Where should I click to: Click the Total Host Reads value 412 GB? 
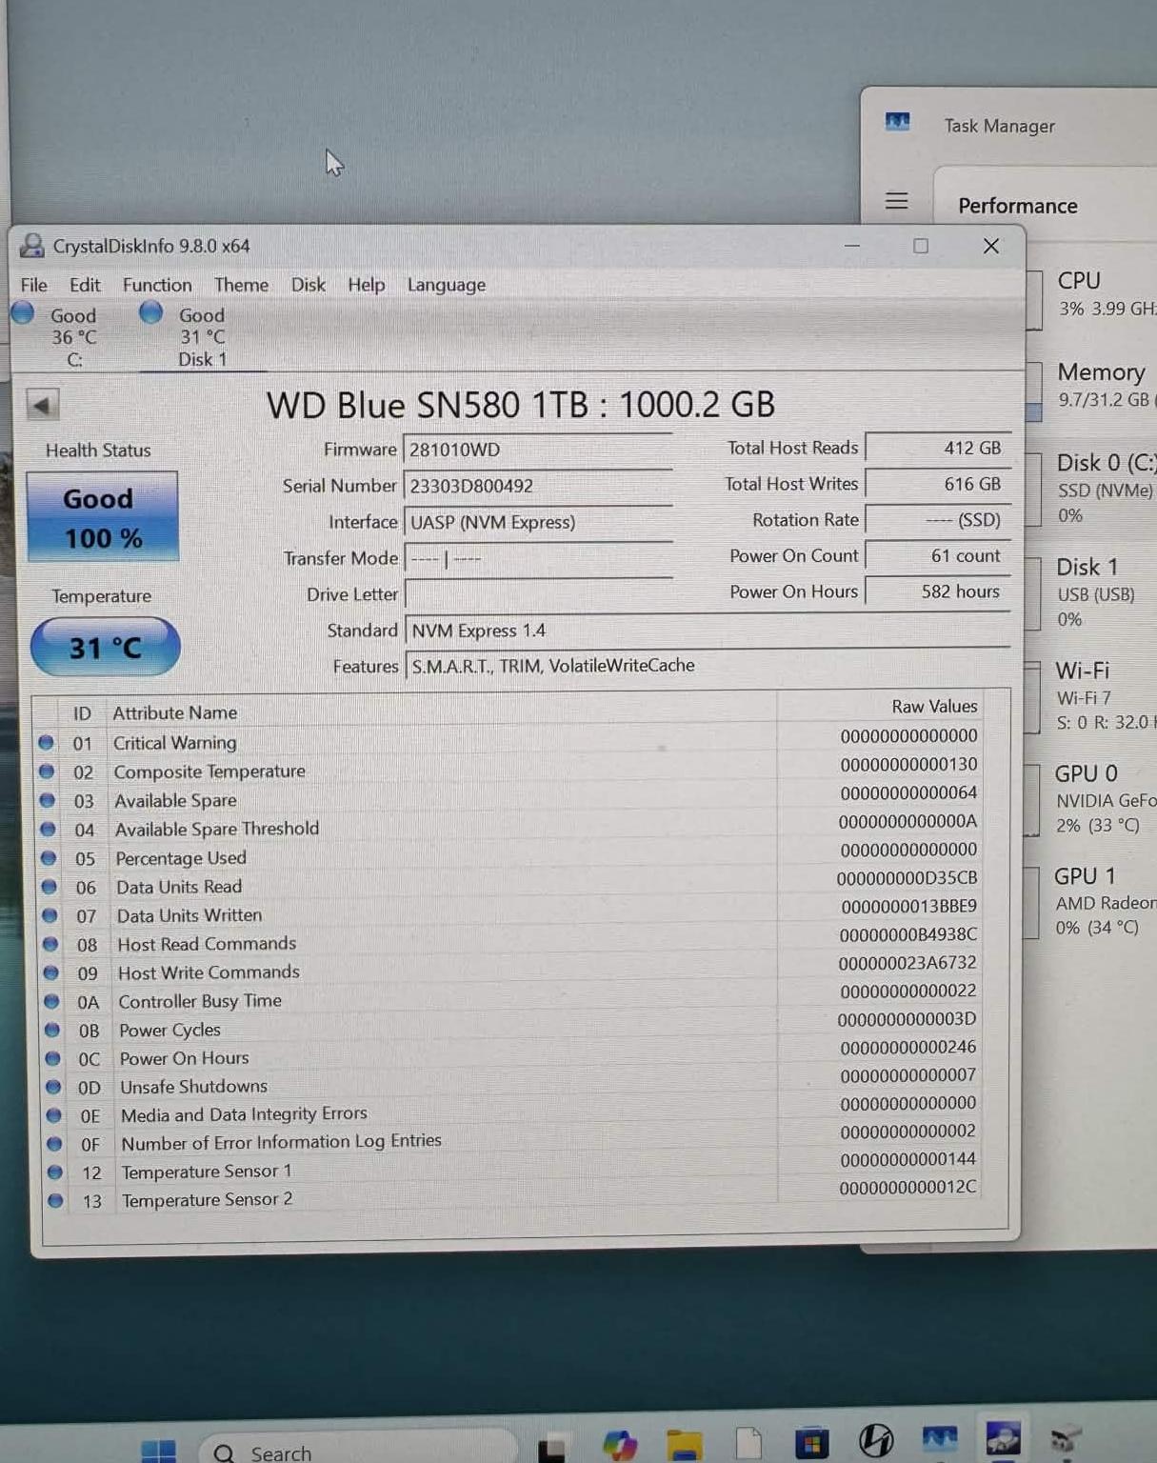[938, 448]
